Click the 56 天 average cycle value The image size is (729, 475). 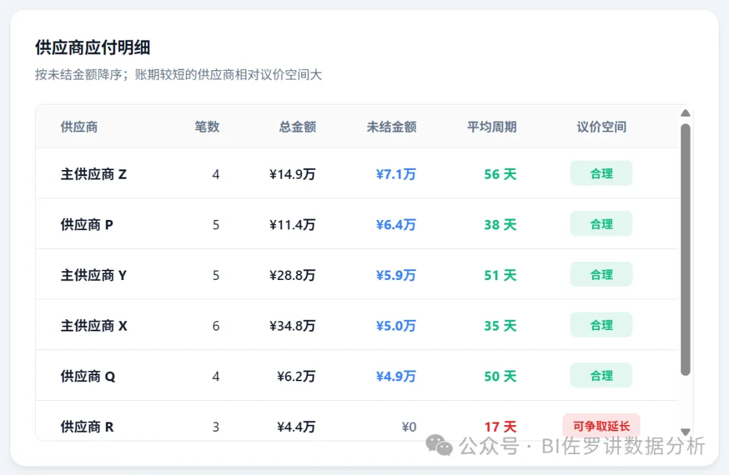pos(500,174)
